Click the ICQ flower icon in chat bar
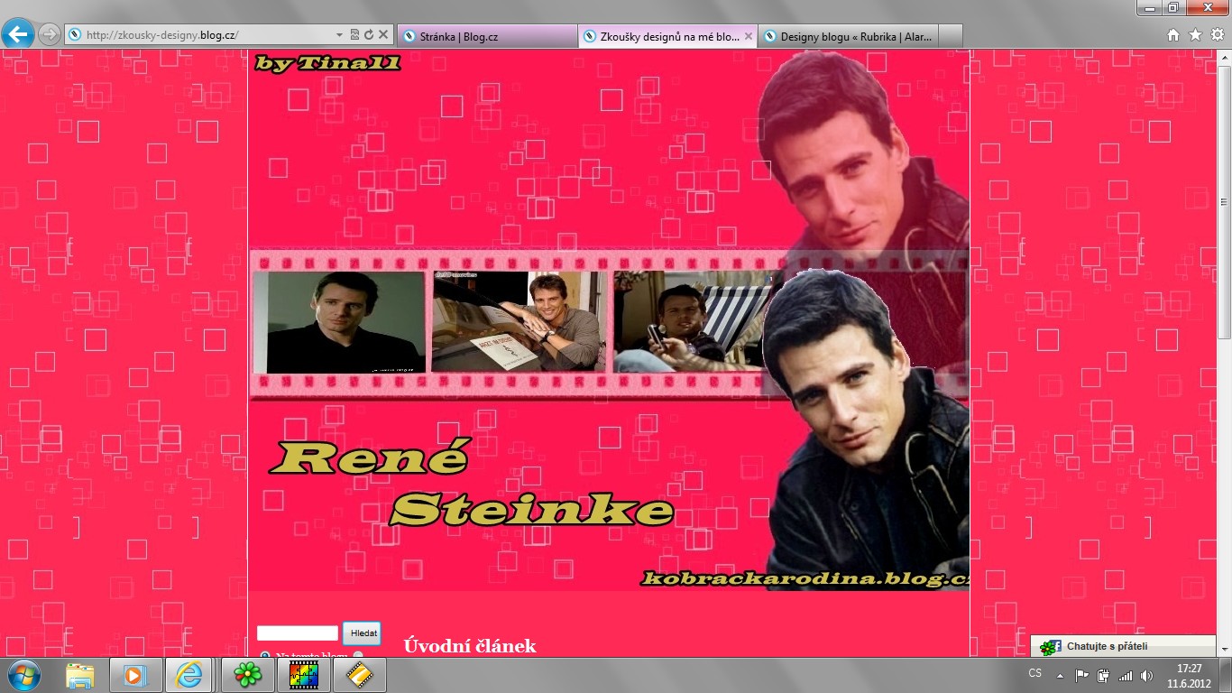 [1050, 647]
